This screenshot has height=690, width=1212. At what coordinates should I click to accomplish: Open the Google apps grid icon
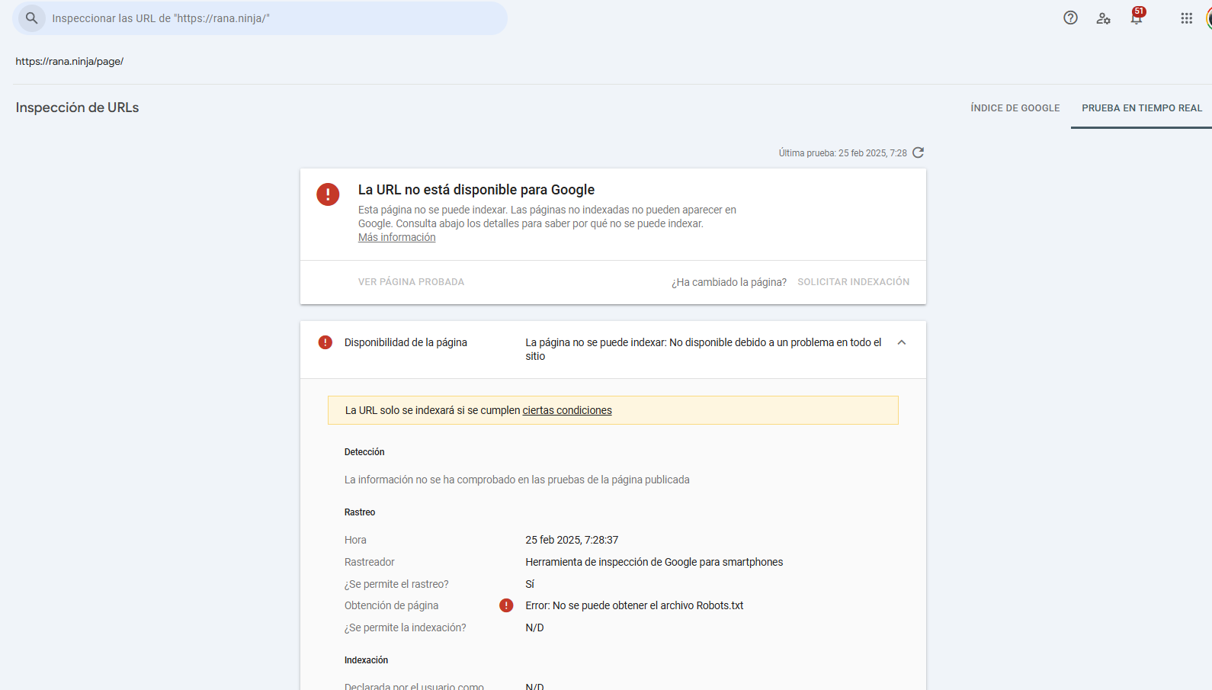pos(1186,18)
